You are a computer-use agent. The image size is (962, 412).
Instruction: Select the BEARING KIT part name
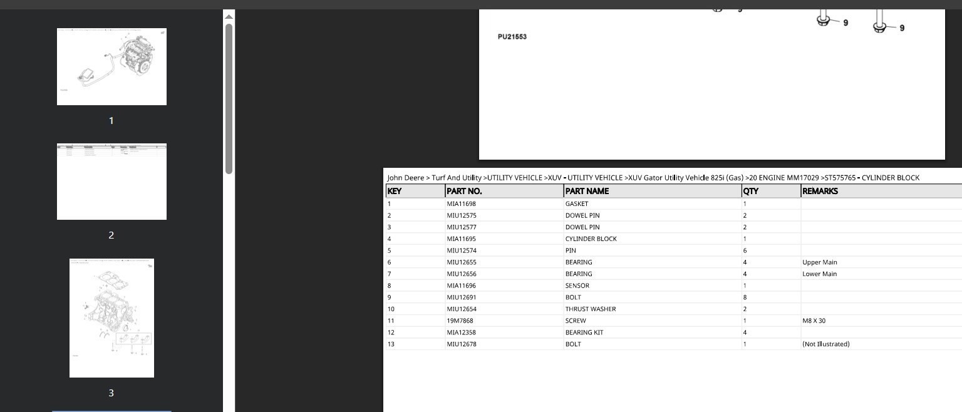[x=584, y=332]
